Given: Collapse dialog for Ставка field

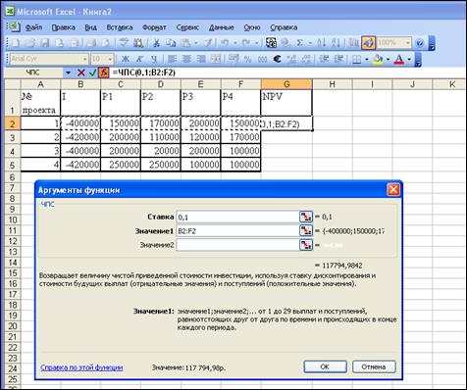Looking at the screenshot, I should pos(306,217).
